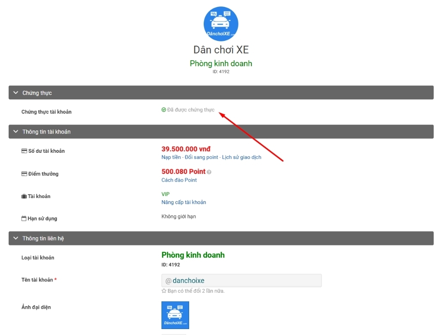The width and height of the screenshot is (441, 335).
Task: Click the Đã được chứng thực status text
Action: click(x=191, y=110)
